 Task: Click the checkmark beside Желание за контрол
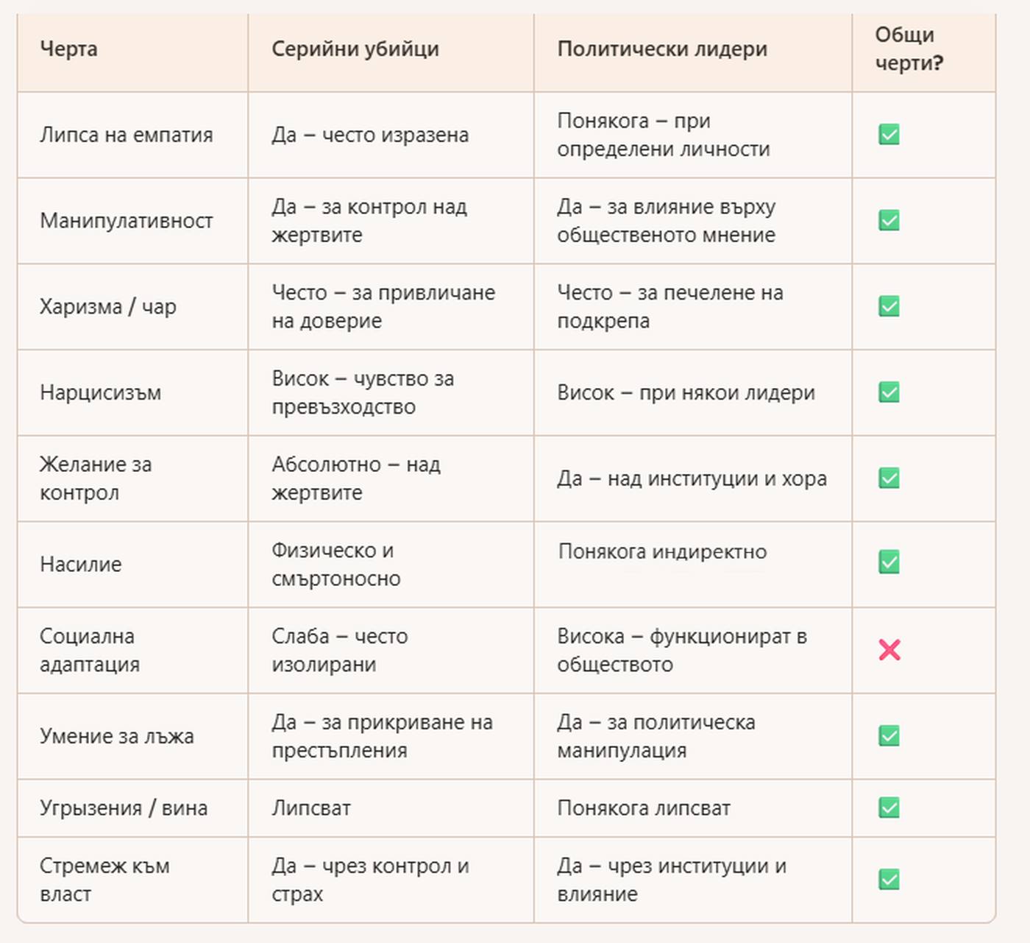click(x=889, y=478)
